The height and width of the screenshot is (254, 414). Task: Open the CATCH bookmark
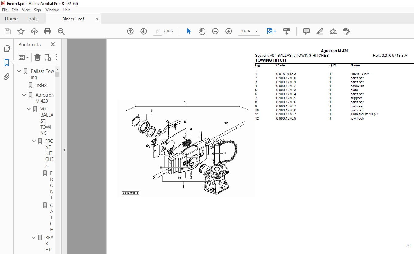52,218
